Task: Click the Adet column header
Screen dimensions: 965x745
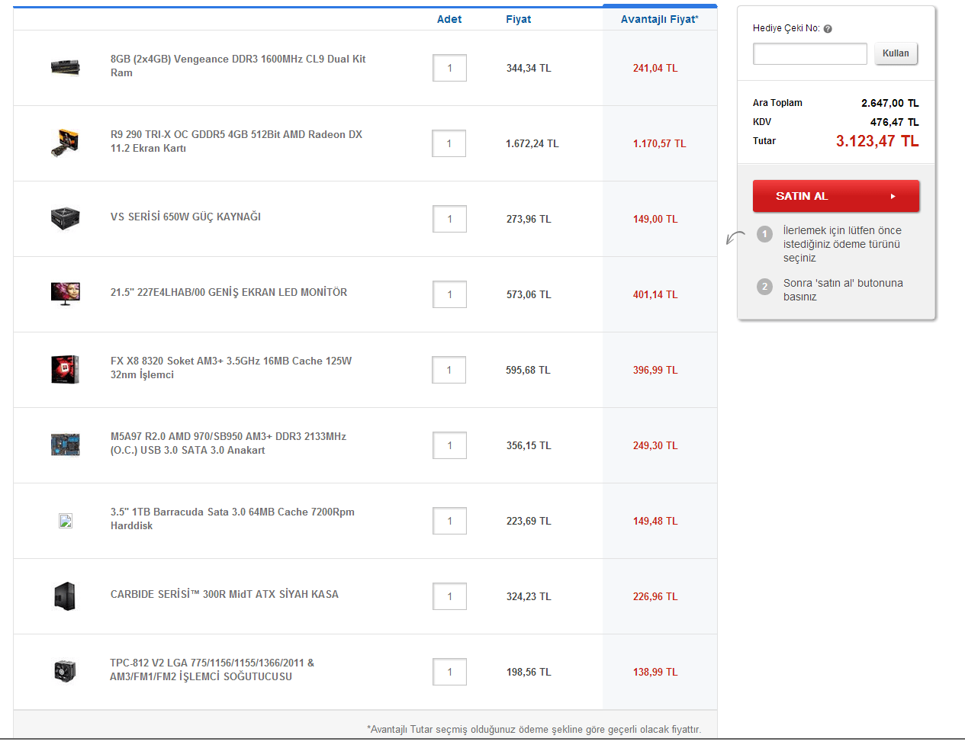Action: click(449, 19)
